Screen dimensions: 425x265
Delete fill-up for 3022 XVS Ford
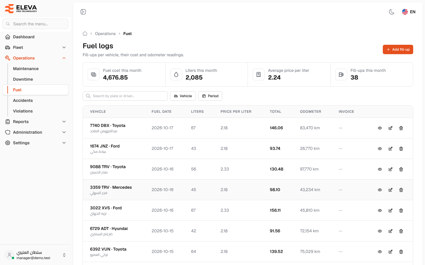[401, 211]
